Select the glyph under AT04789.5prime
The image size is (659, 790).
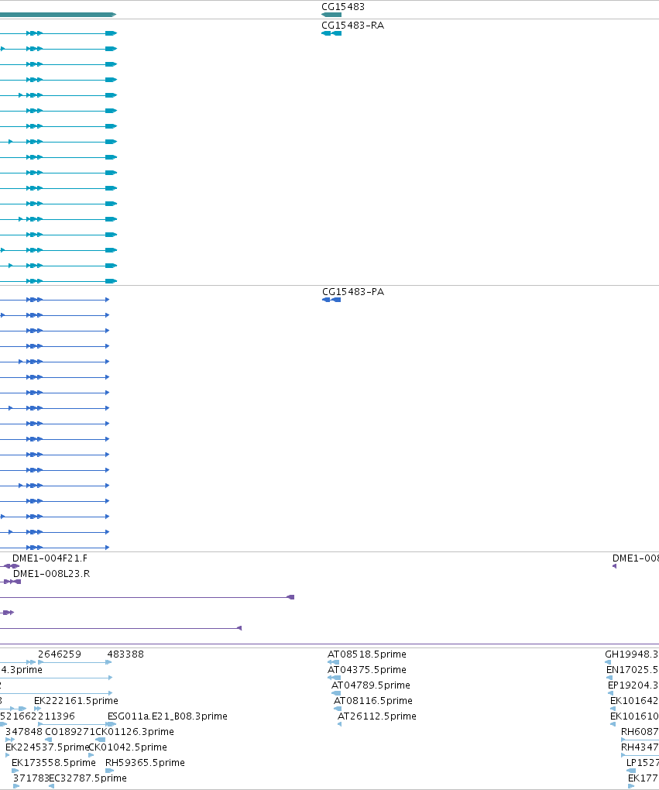(x=336, y=693)
